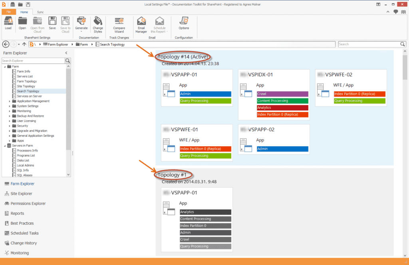Collapse the Farm Explorer panel chevron
This screenshot has width=409, height=265.
tap(66, 53)
